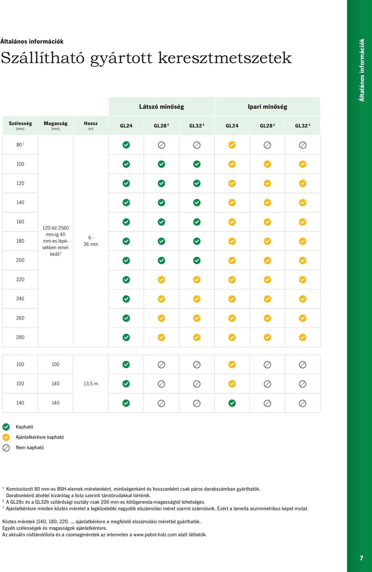Click the GL24 header under Ipari minőség
The height and width of the screenshot is (572, 372).
(232, 126)
